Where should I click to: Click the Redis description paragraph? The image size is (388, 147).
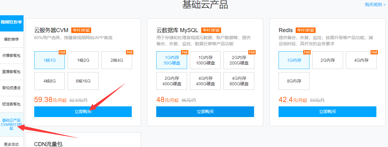coord(326,41)
